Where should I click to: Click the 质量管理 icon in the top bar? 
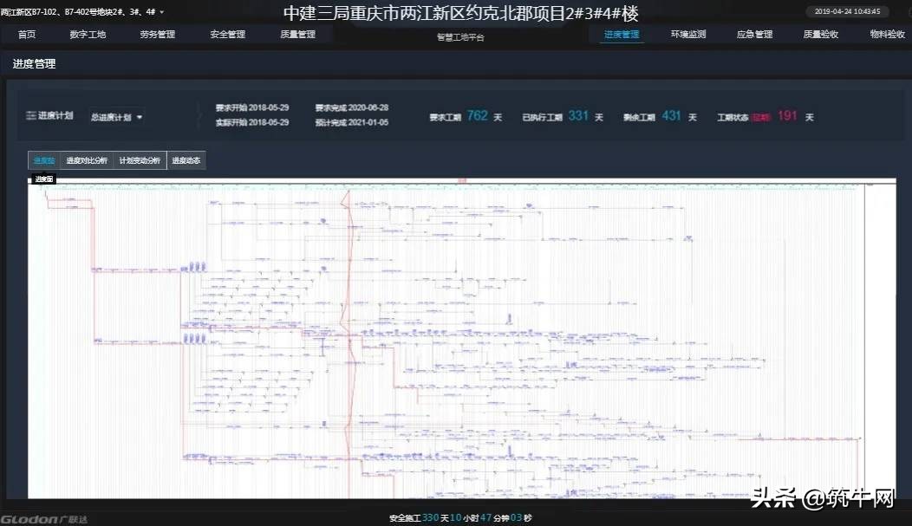(x=299, y=34)
